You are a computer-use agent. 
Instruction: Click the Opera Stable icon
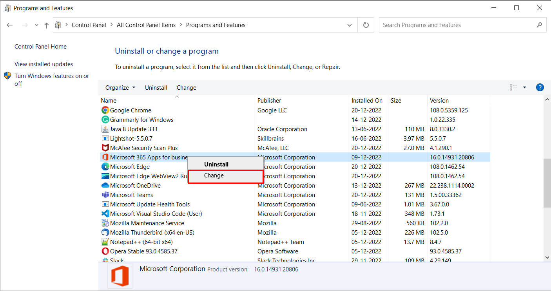[x=105, y=251]
